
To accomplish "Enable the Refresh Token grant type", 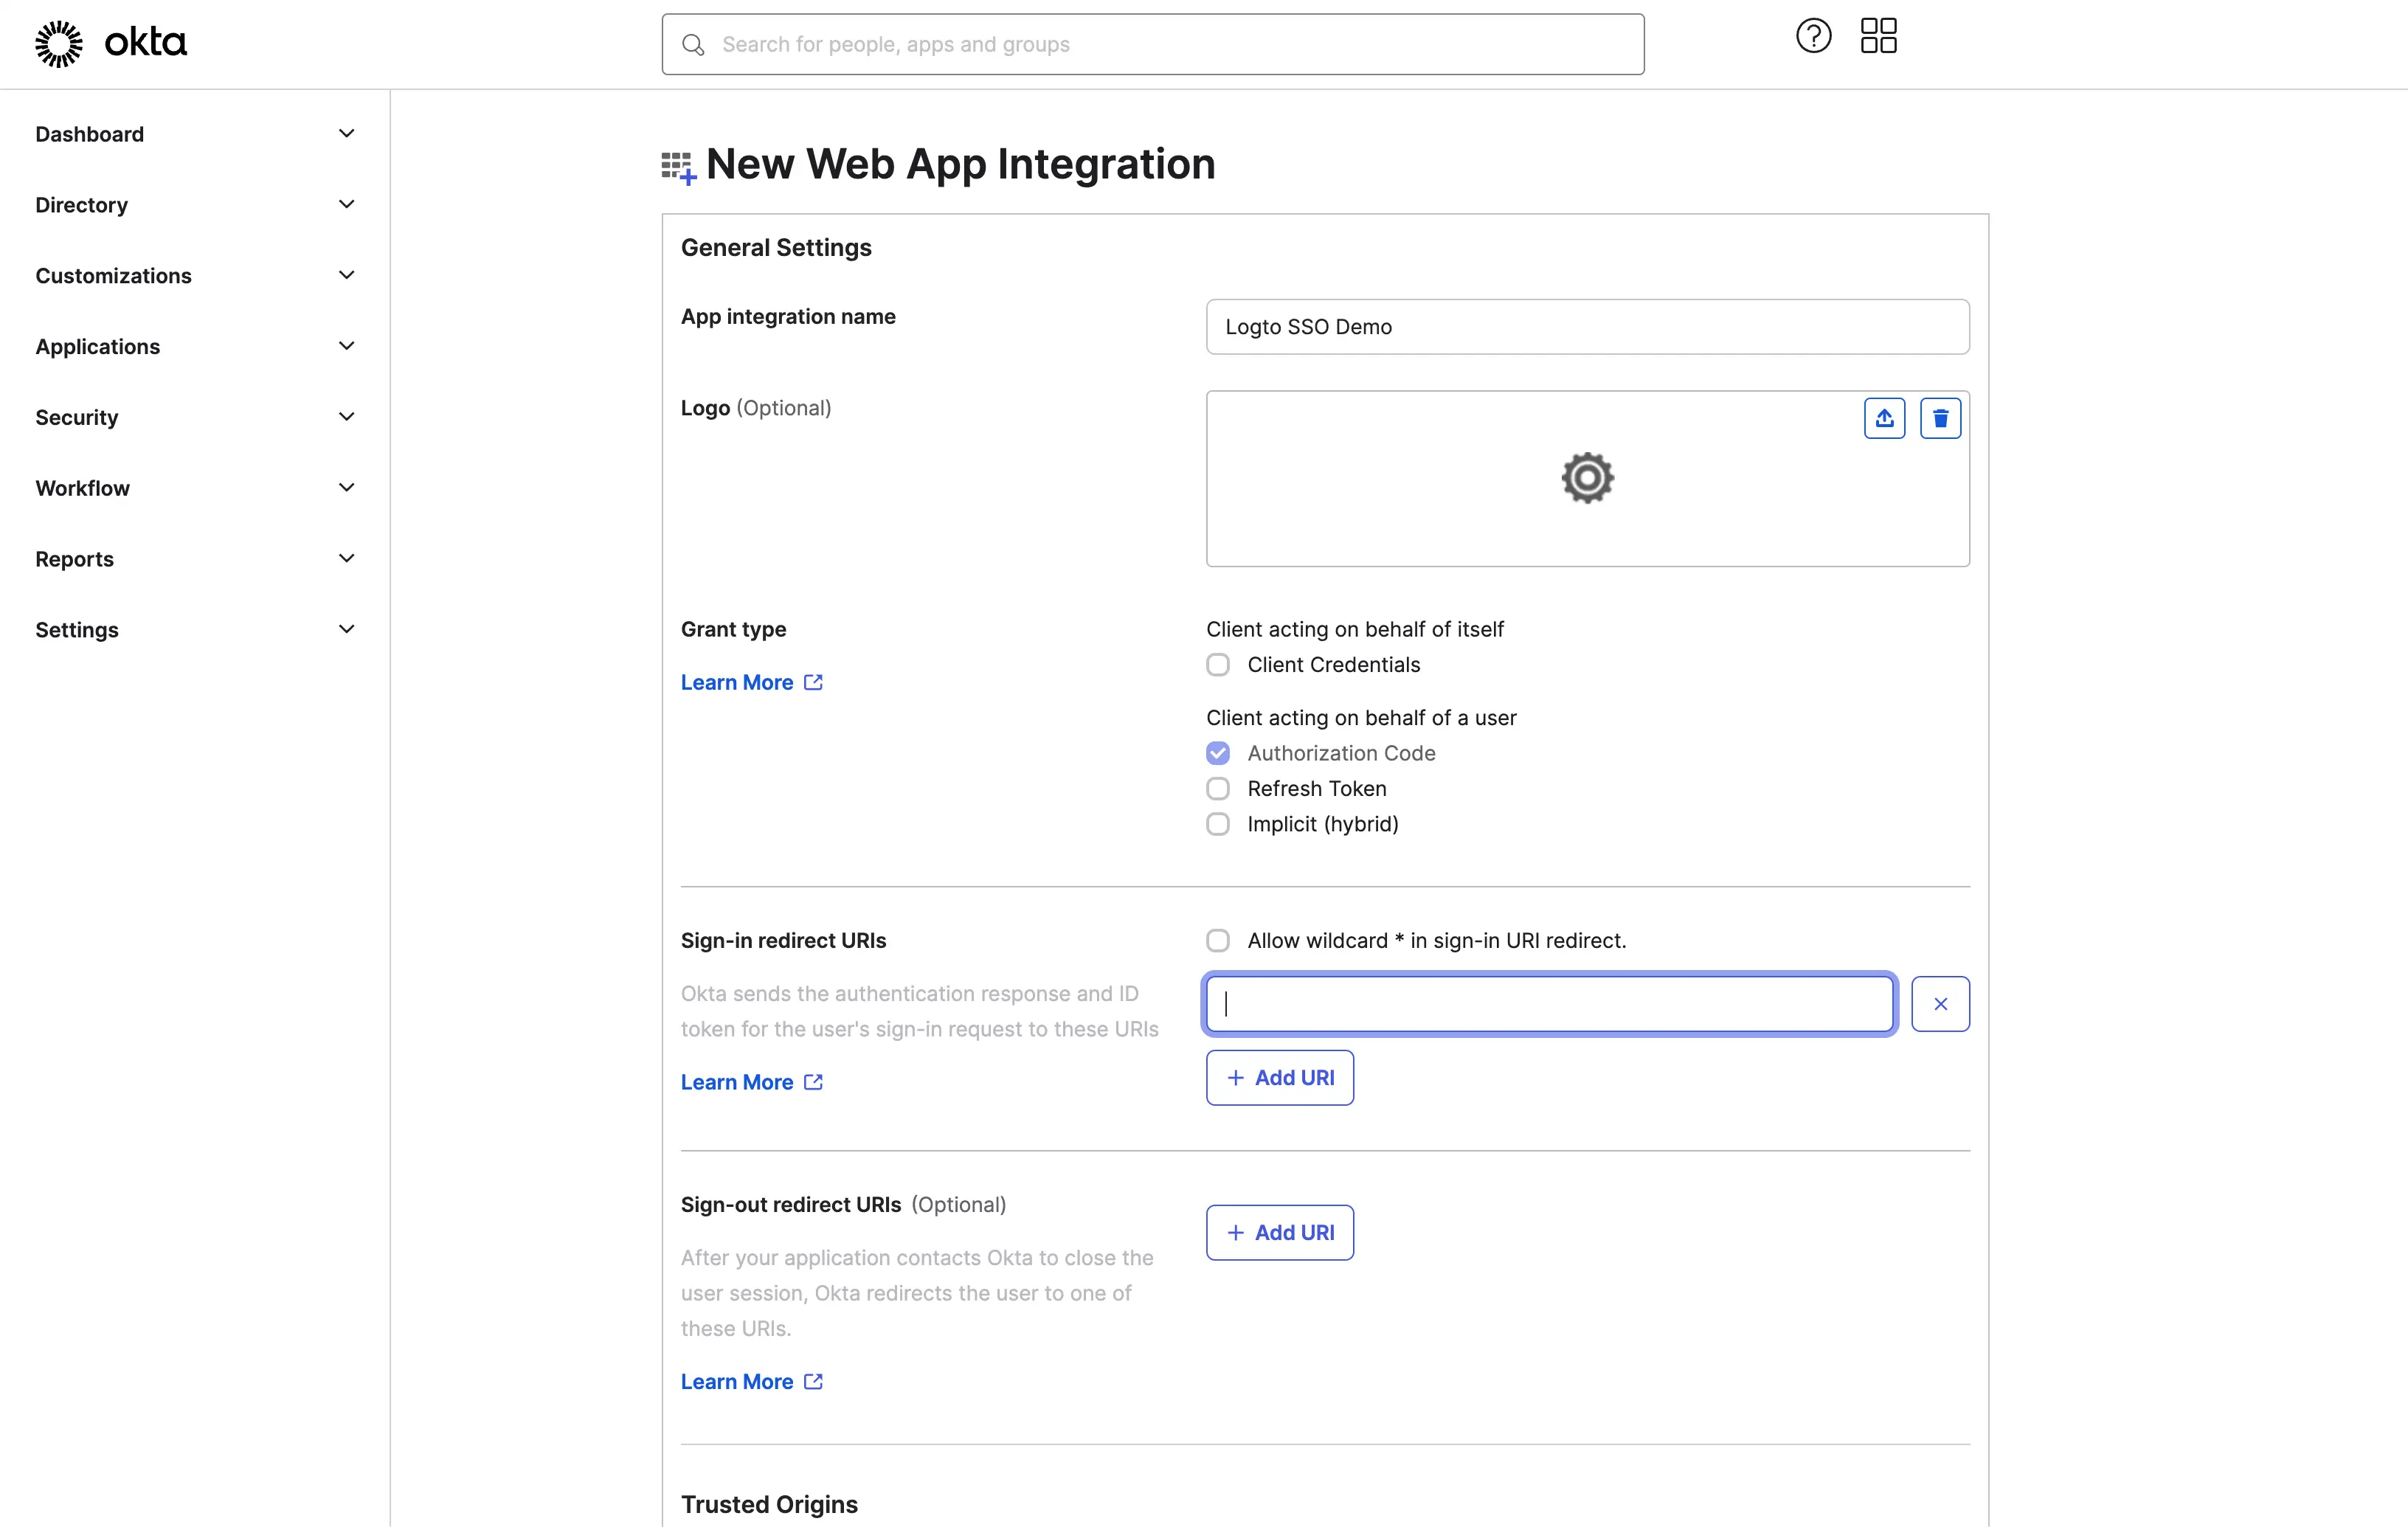I will click(1218, 788).
